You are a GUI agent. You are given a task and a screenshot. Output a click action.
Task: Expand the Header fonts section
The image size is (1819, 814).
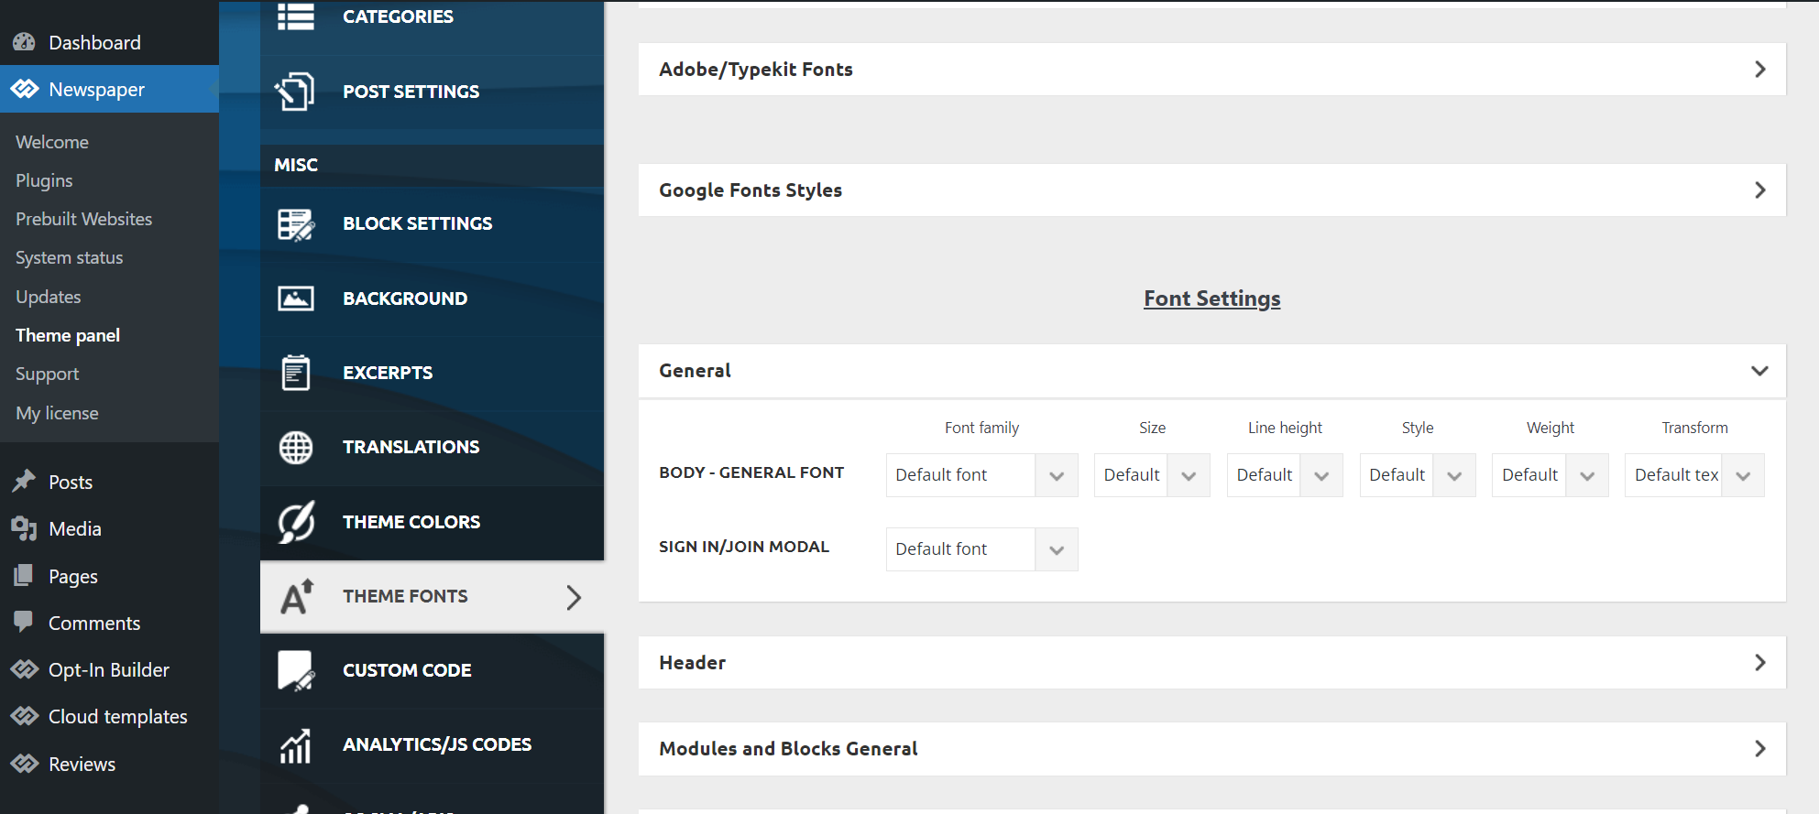(1211, 663)
